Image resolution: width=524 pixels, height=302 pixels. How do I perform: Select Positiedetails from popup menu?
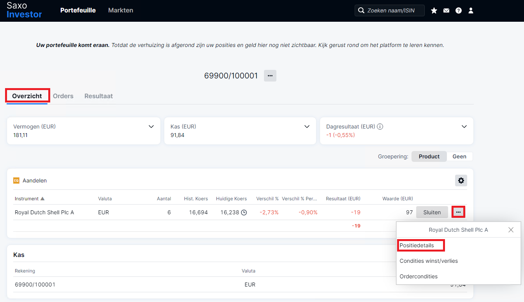(x=417, y=245)
